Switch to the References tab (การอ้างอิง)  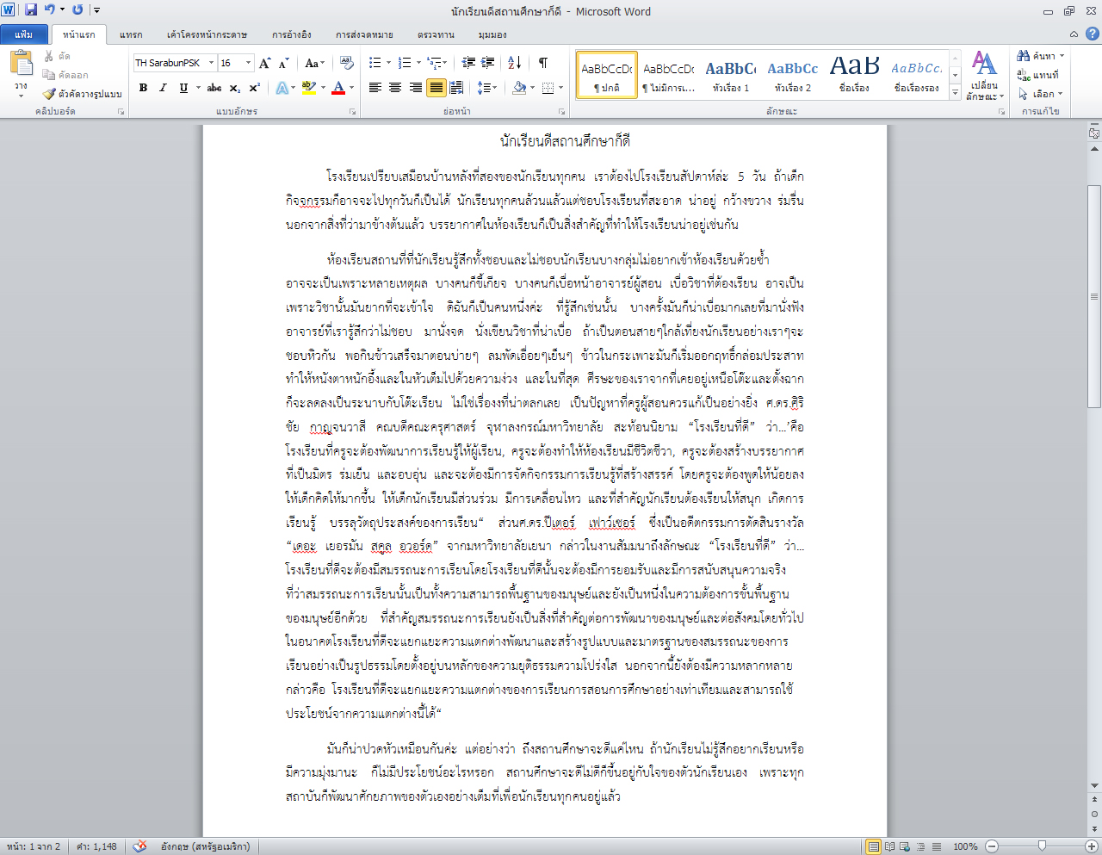(x=292, y=34)
